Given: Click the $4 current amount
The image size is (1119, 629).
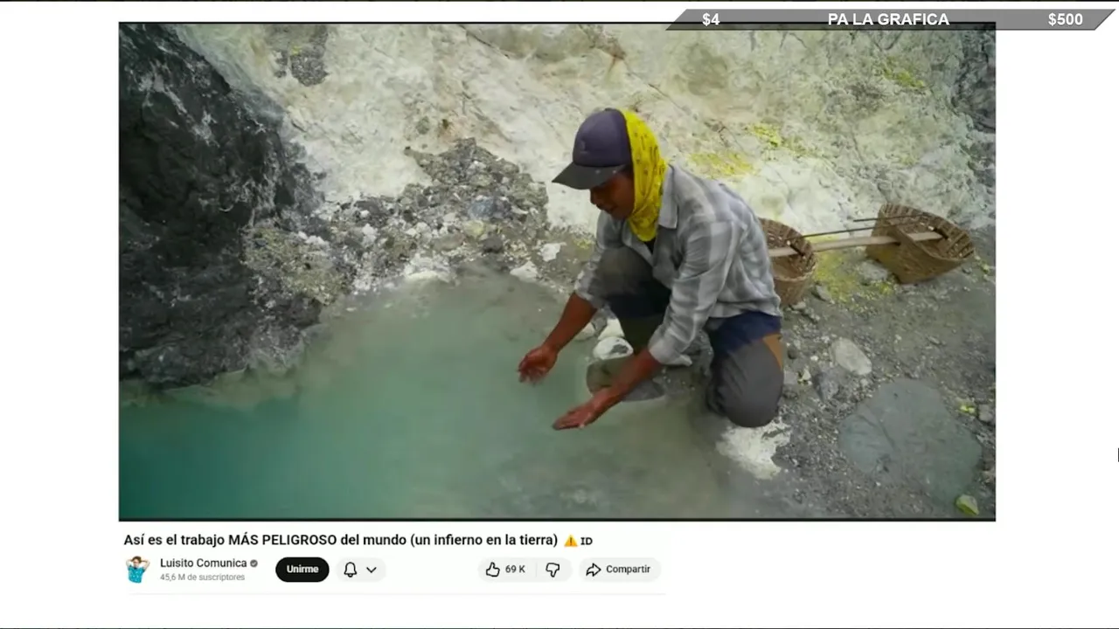Looking at the screenshot, I should [x=711, y=19].
